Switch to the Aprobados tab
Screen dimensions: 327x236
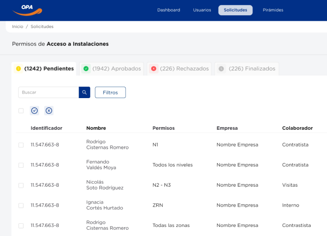[x=116, y=69]
